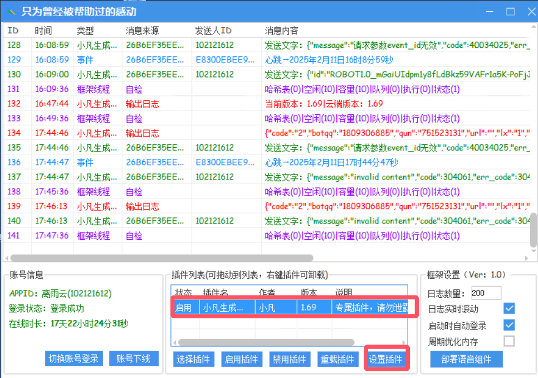Click inside the 日志数量 value field
This screenshot has width=538, height=378.
(486, 292)
